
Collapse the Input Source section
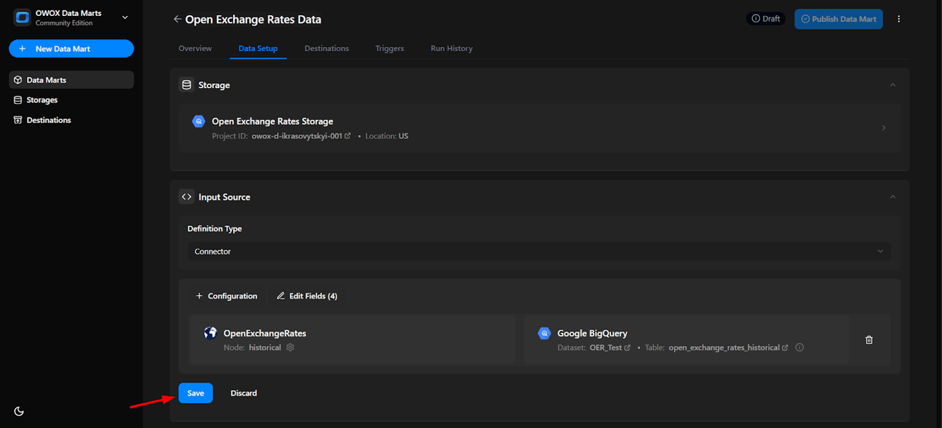point(892,196)
